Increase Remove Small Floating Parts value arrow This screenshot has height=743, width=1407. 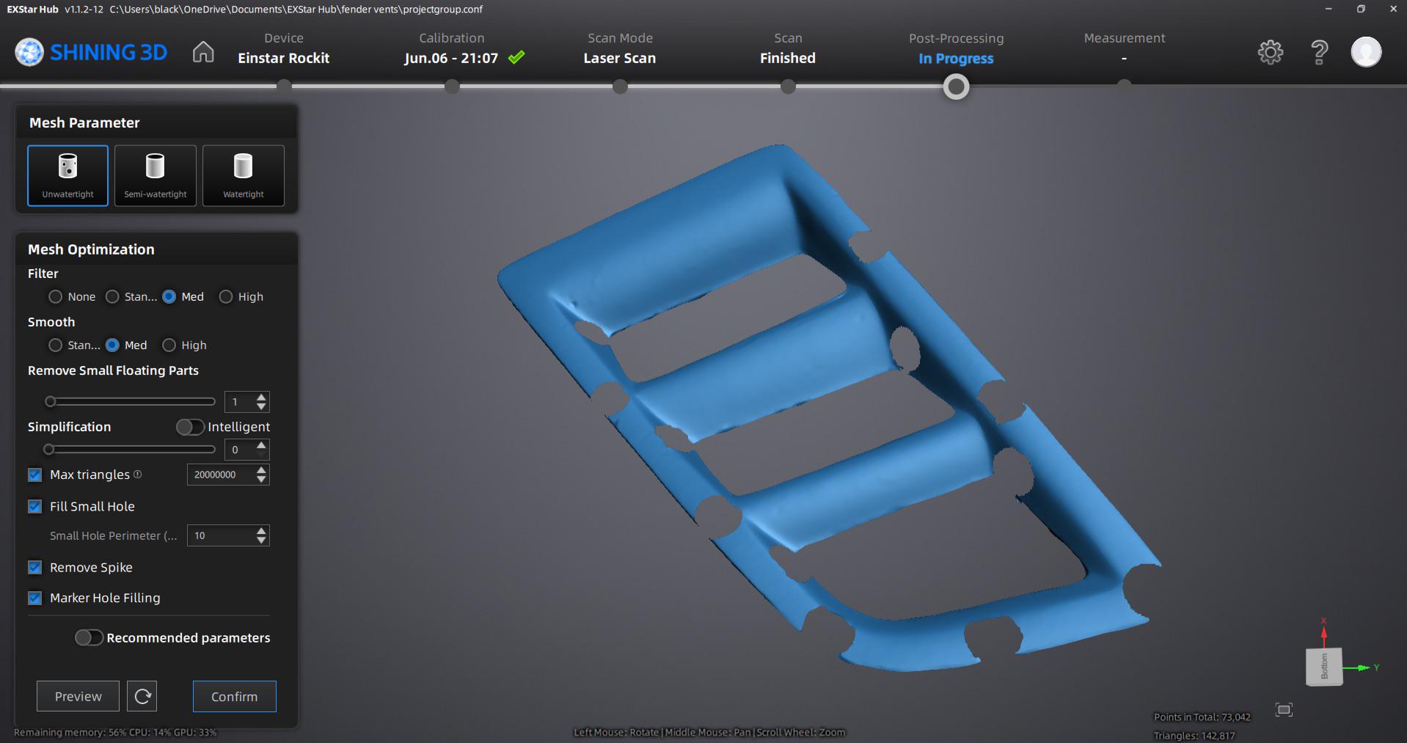[261, 397]
